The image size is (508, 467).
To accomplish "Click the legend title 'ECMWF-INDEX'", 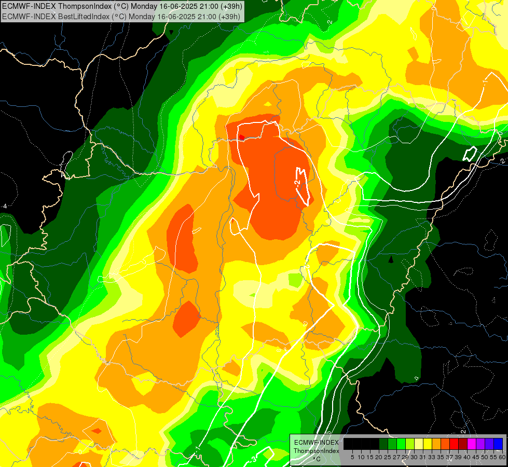I will click(317, 443).
